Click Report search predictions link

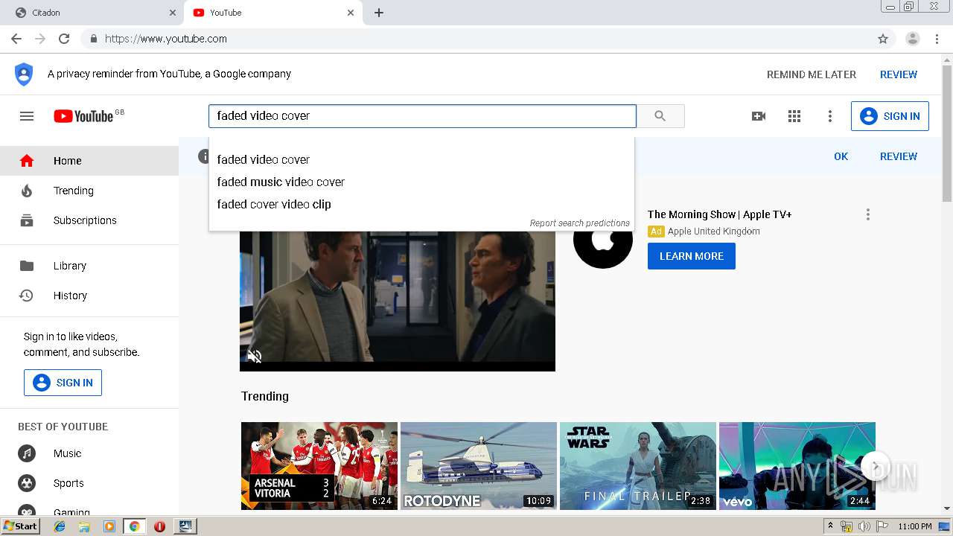[579, 223]
